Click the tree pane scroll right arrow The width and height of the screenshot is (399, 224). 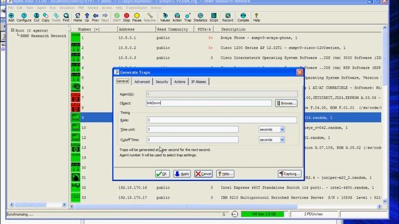pos(64,205)
